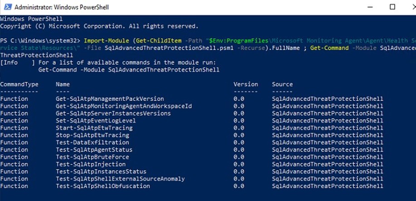Click the Source column header

click(x=282, y=84)
